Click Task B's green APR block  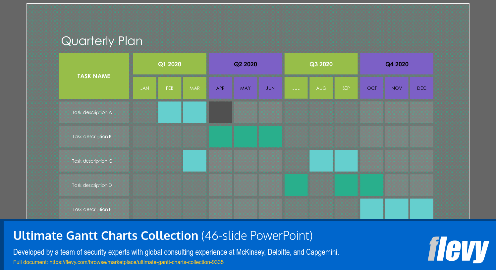point(220,136)
